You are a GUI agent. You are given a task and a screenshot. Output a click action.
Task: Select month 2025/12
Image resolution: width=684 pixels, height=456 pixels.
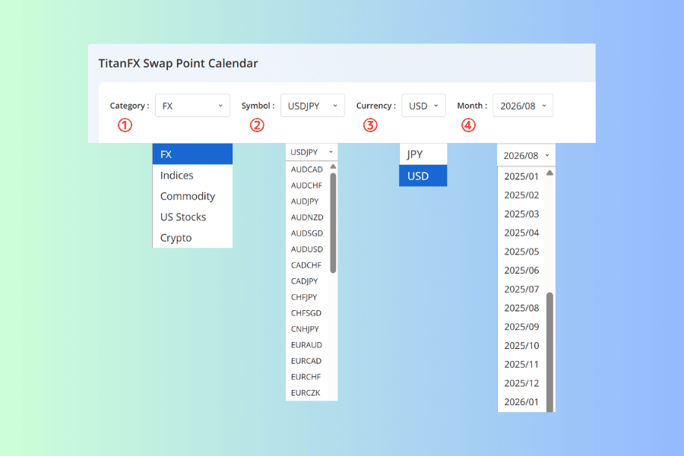(x=521, y=383)
